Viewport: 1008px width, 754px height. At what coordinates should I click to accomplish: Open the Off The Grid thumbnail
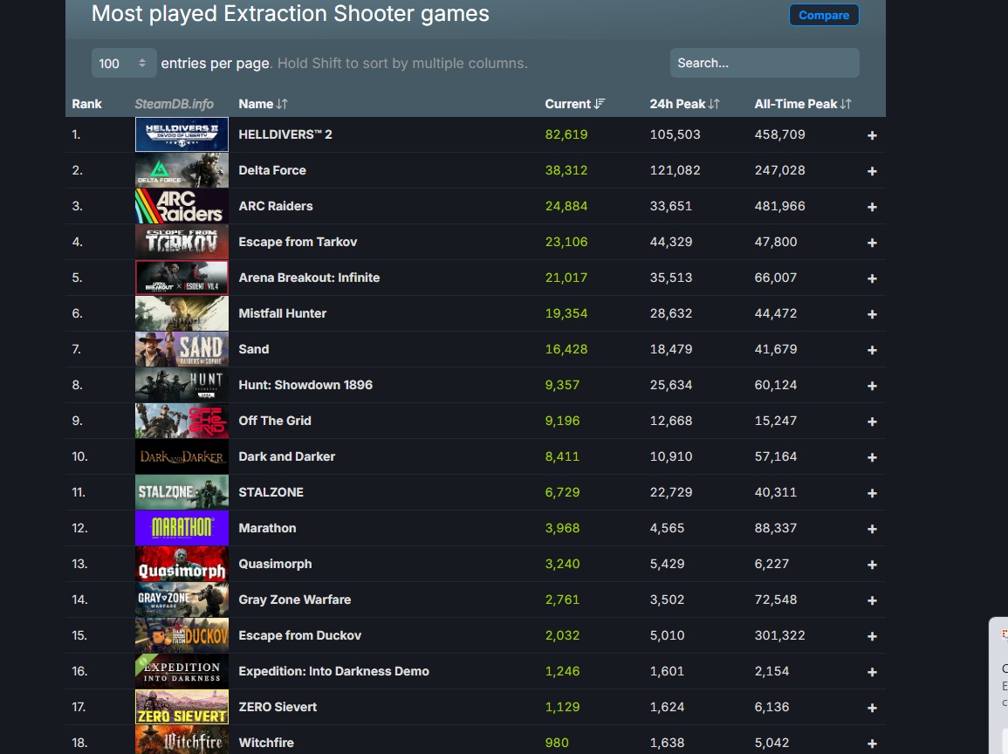182,421
